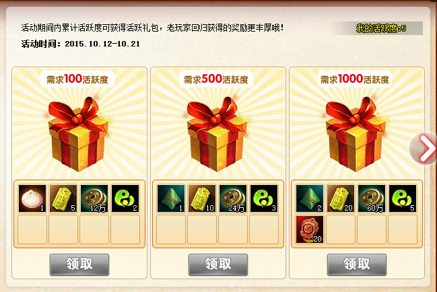Click the steamed bun item in 100 pack
Image resolution: width=437 pixels, height=292 pixels.
(32, 198)
